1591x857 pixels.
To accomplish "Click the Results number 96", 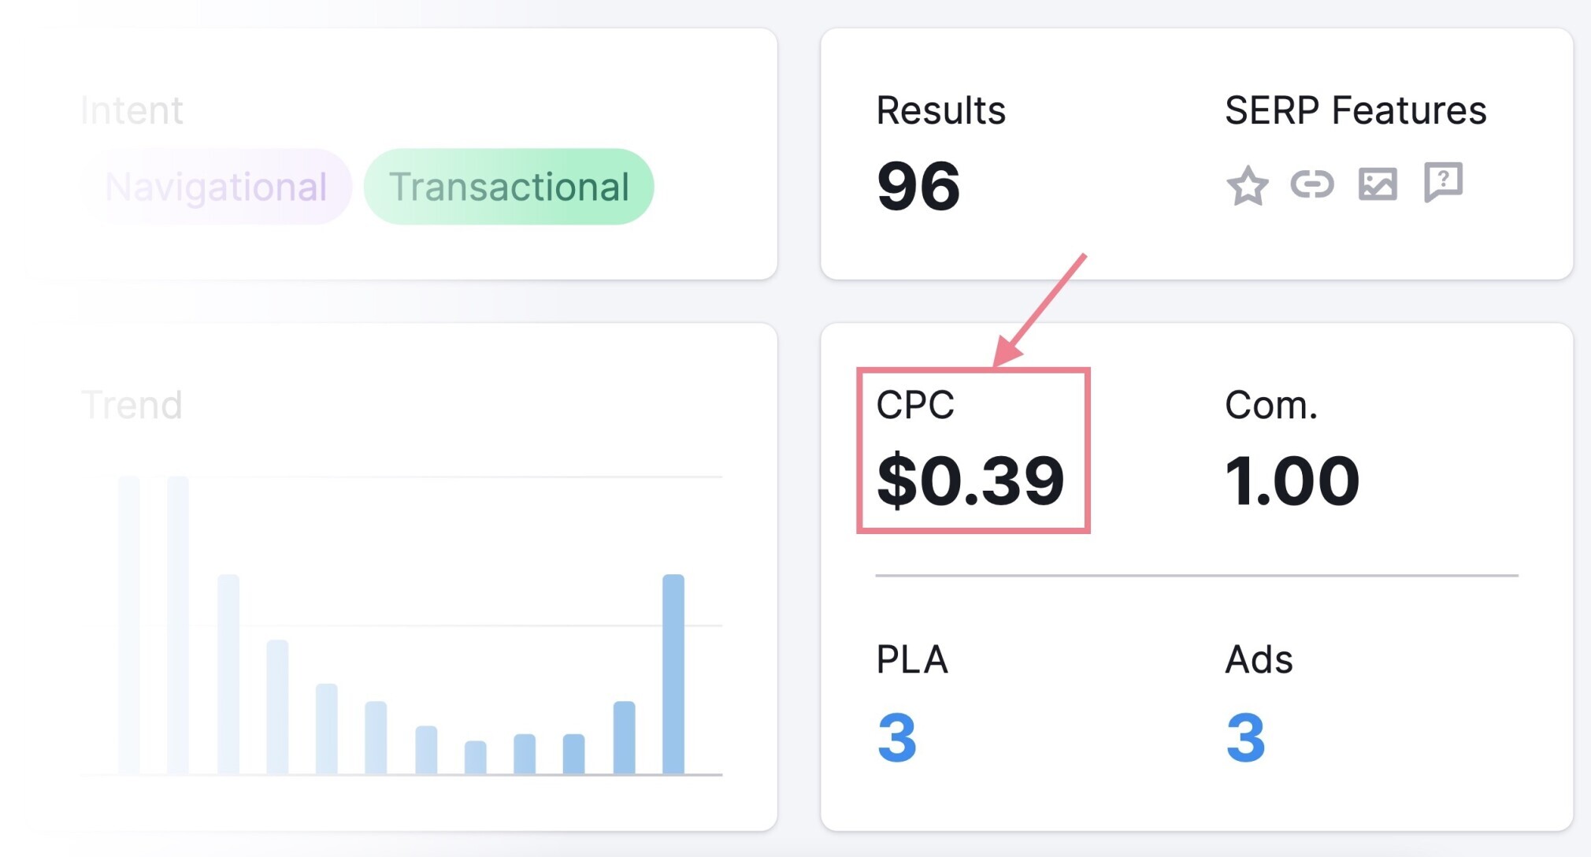I will [918, 187].
